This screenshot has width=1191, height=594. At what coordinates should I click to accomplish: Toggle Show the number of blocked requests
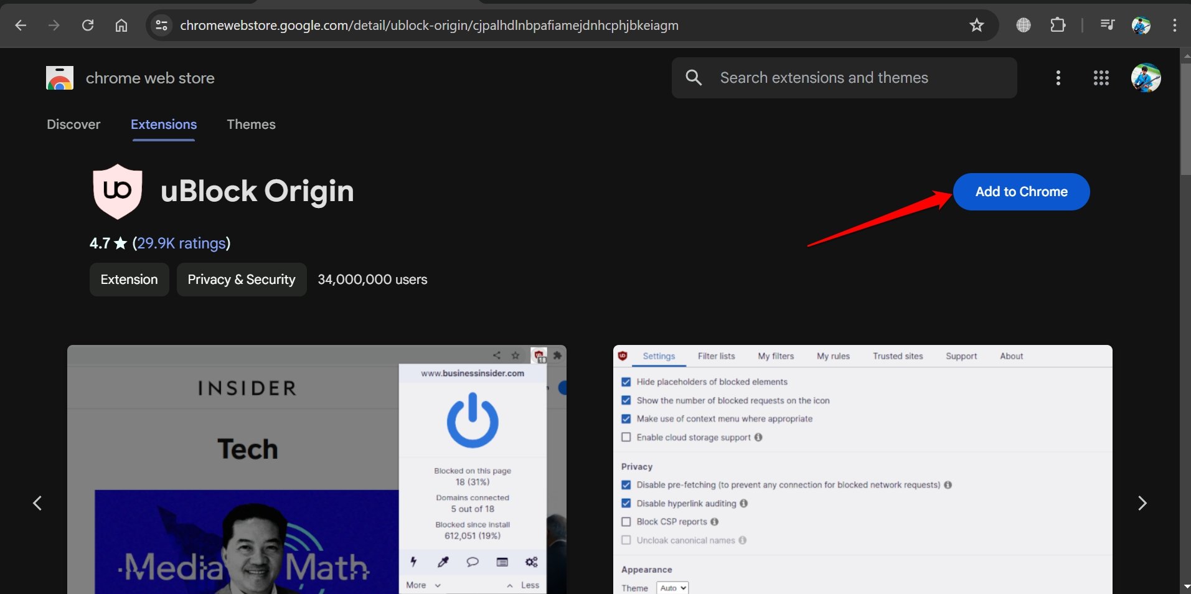(x=626, y=400)
